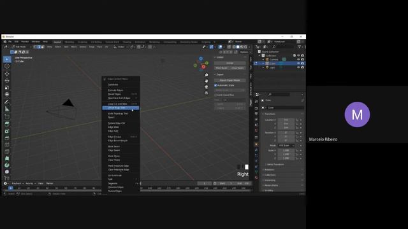Click the viewport pan hand icon
Viewport: 408px width, 229px height.
(x=207, y=81)
